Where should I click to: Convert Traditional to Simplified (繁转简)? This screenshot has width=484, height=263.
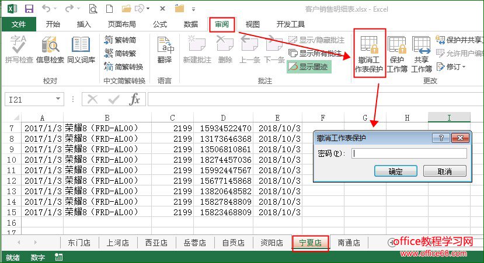[x=120, y=40]
